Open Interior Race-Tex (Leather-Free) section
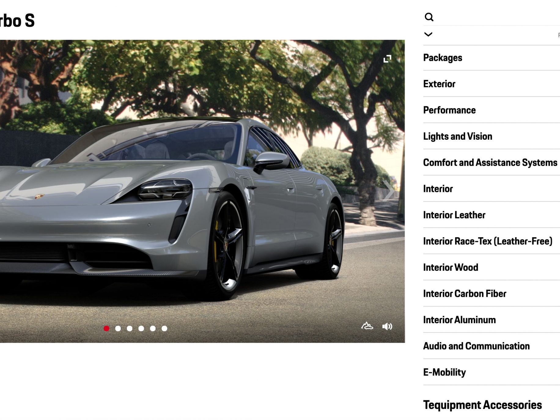 492,241
